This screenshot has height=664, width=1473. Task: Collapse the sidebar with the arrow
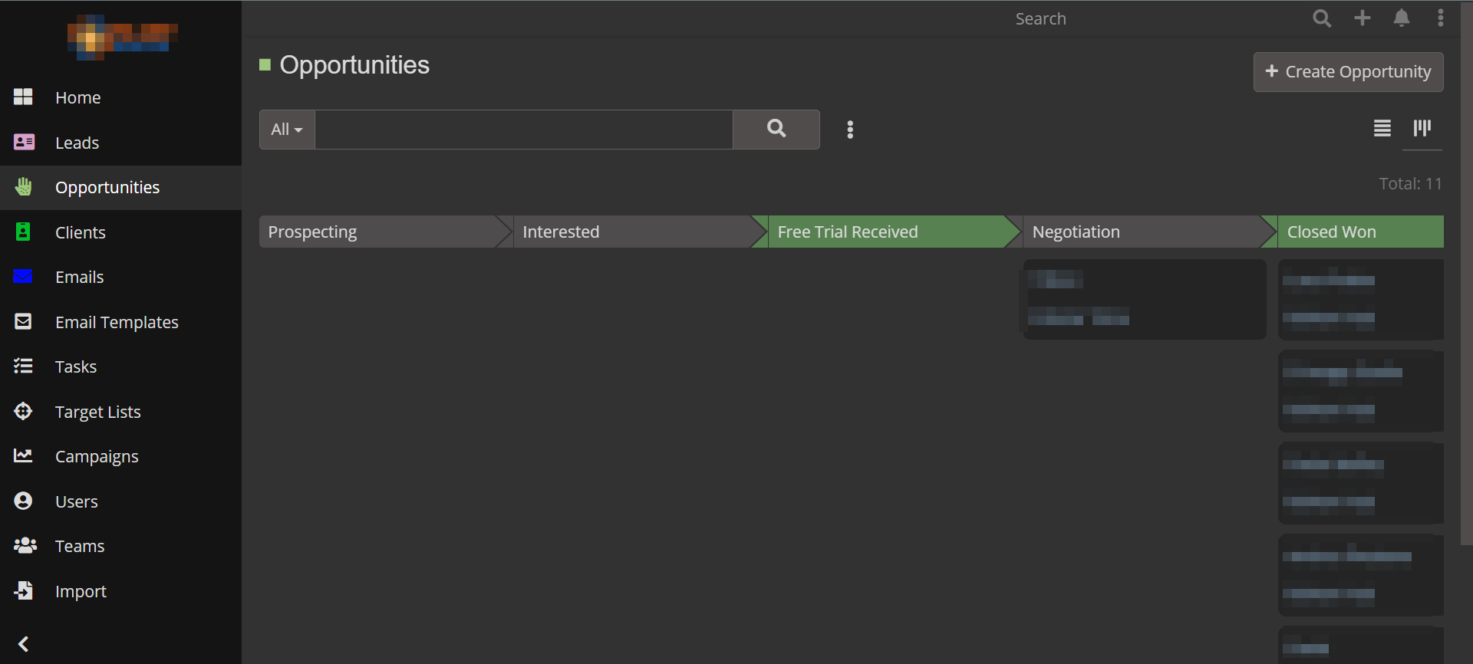click(24, 644)
